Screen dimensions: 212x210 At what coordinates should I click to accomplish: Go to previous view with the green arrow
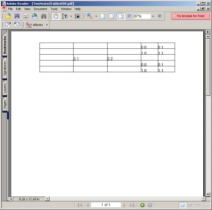click(142, 205)
